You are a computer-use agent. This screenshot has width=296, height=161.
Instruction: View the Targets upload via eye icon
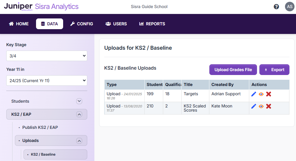pos(261,94)
